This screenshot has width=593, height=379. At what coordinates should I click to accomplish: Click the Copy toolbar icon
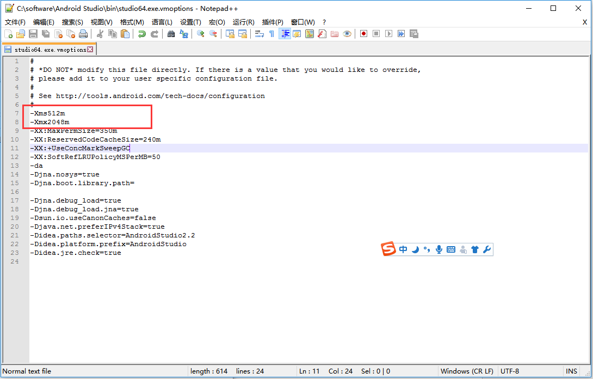112,34
